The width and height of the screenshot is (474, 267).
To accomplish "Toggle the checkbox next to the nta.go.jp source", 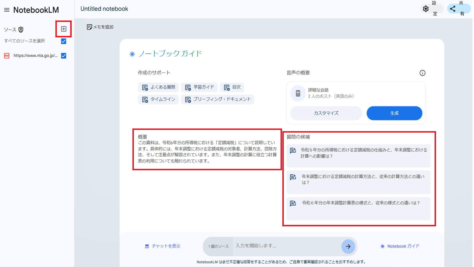I will (63, 56).
